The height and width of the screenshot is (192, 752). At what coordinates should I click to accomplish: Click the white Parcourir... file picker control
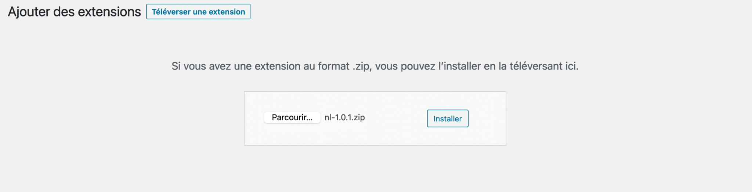click(x=292, y=117)
